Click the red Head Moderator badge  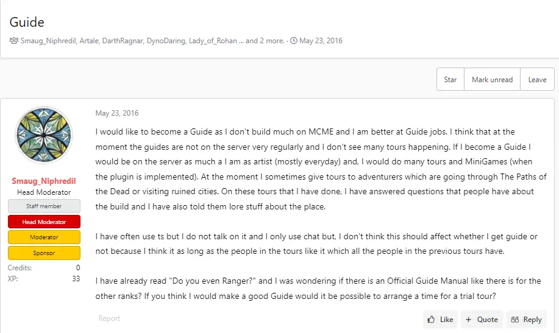43,222
